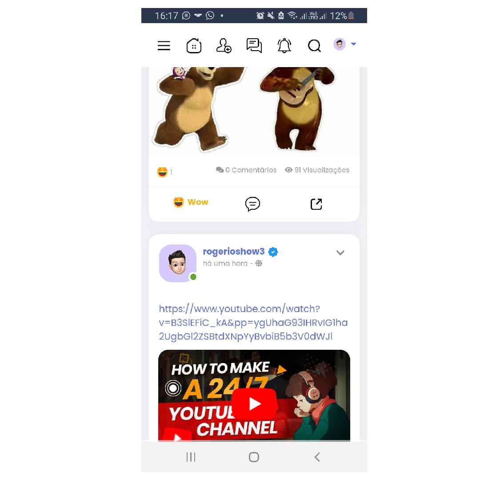
Task: Toggle the Wow reaction on the post
Action: [x=191, y=202]
